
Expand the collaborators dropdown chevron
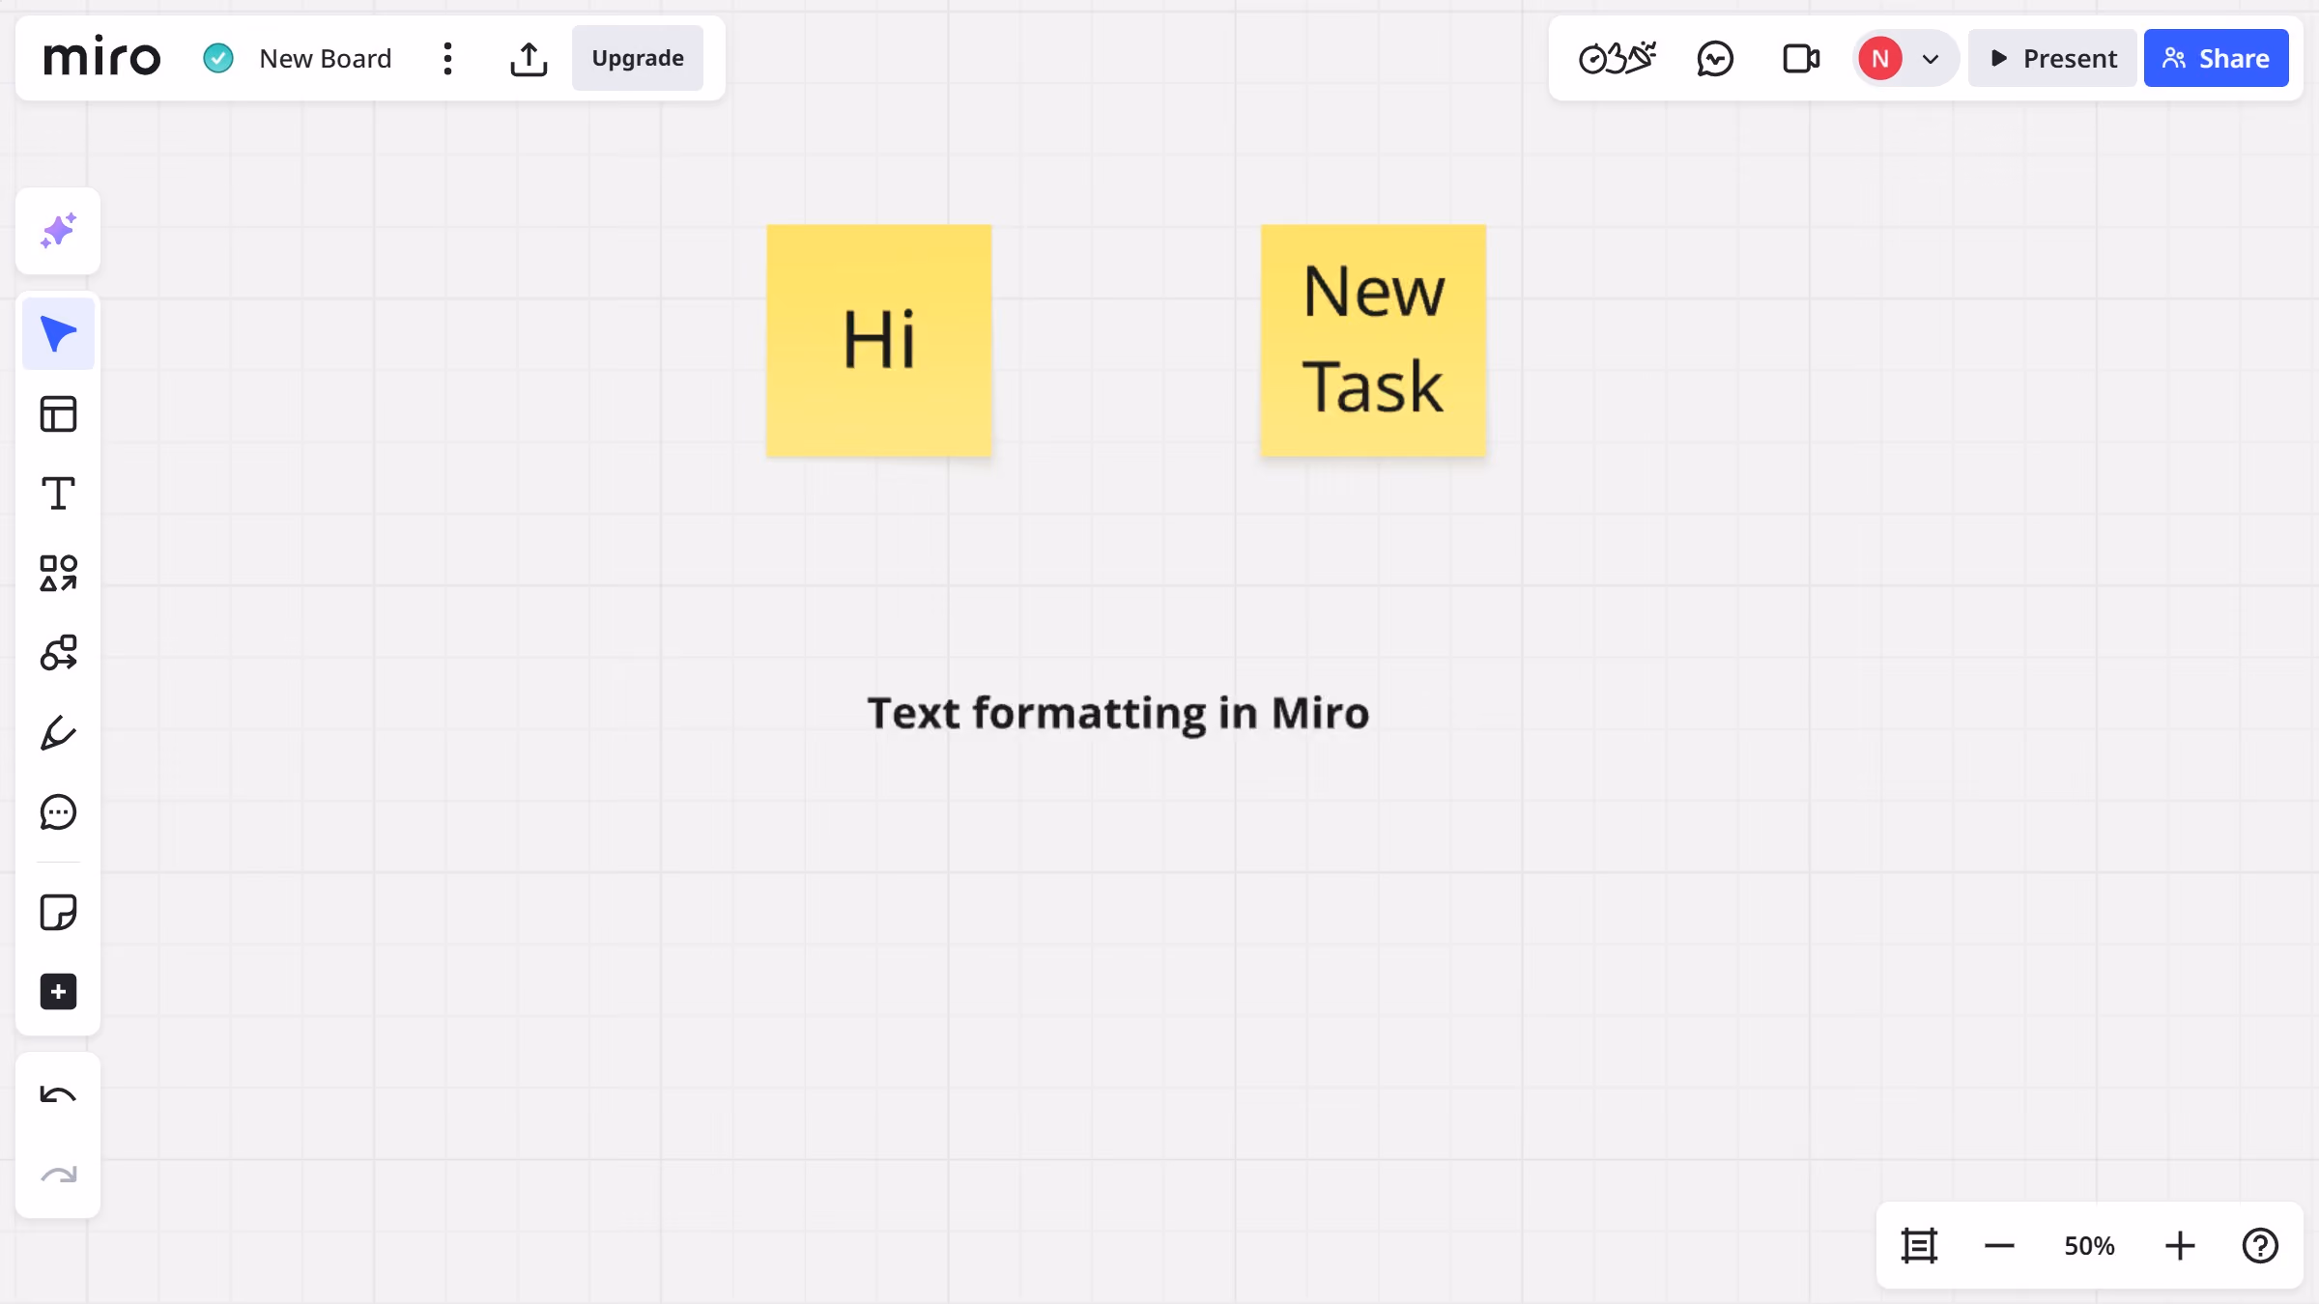pos(1931,59)
